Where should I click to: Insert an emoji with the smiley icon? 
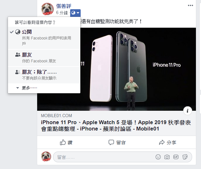pyautogui.click(x=158, y=157)
